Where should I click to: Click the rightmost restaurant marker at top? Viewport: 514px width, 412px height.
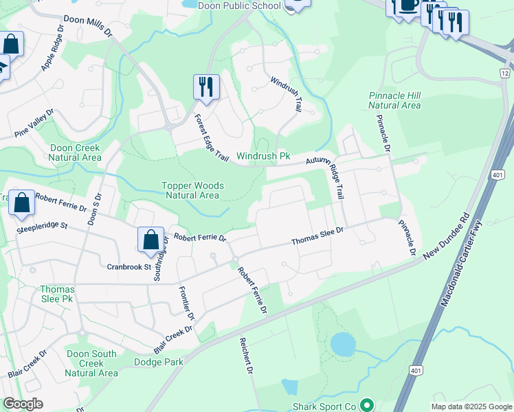456,23
